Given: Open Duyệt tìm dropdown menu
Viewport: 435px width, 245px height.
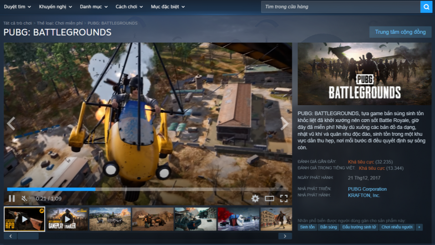Looking at the screenshot, I should point(17,7).
